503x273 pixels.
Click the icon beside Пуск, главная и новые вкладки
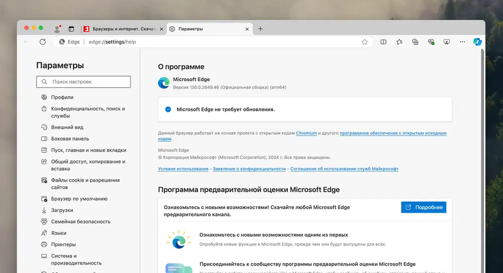[x=44, y=150]
